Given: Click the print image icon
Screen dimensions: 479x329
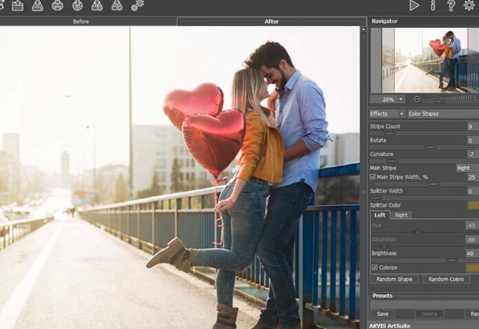Looking at the screenshot, I should [57, 5].
